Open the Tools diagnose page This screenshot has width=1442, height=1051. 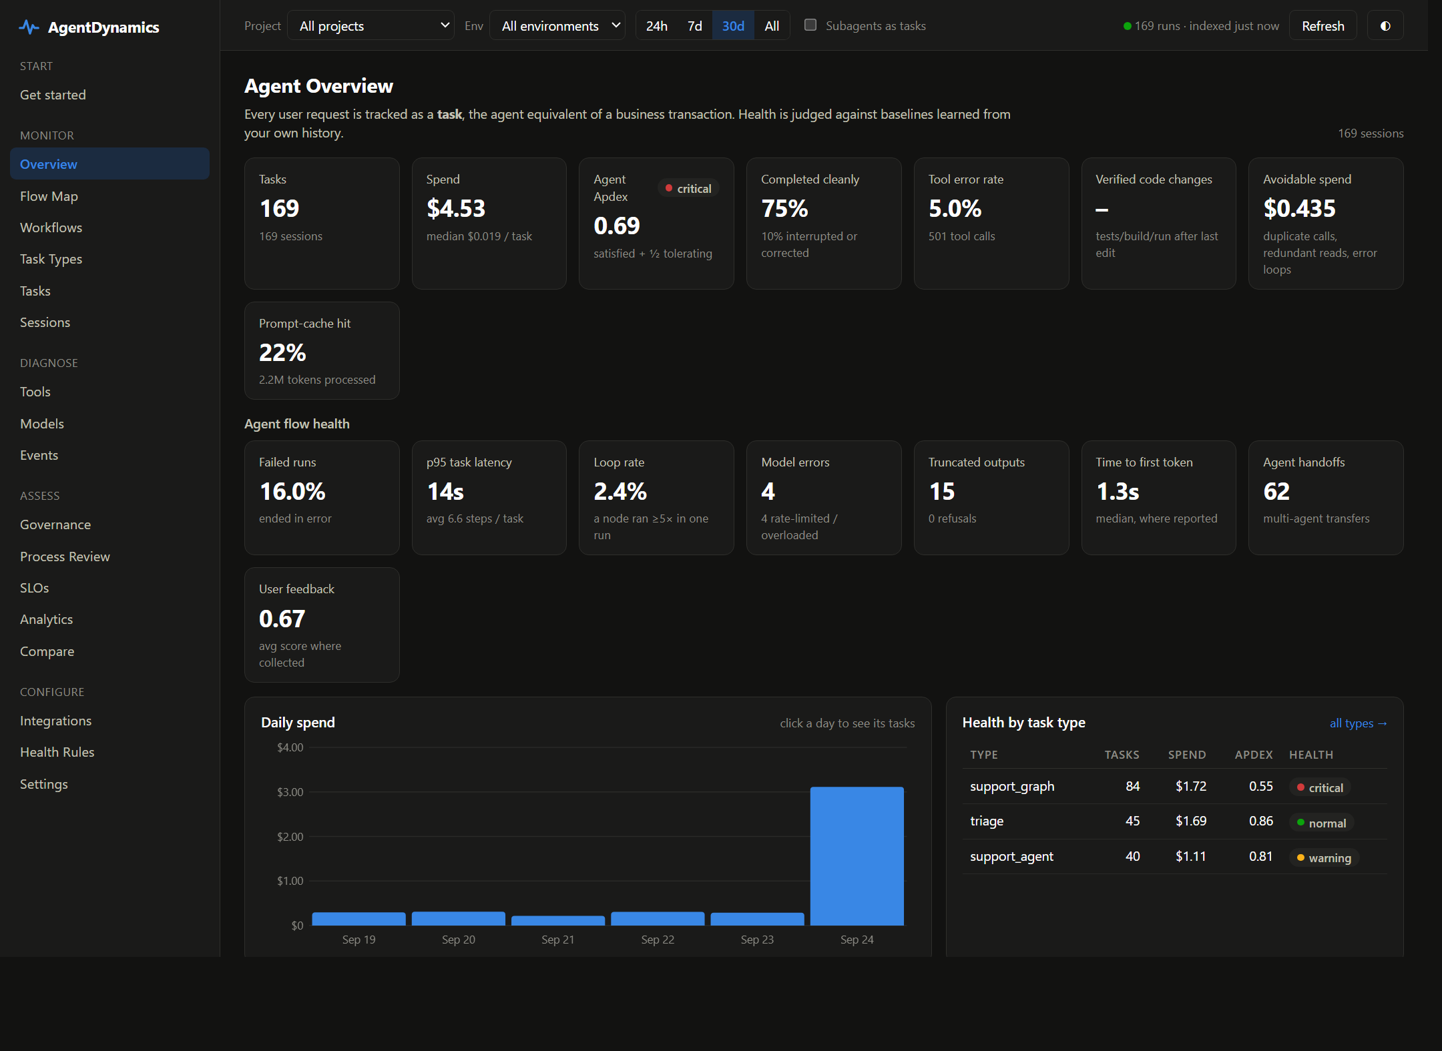110,392
